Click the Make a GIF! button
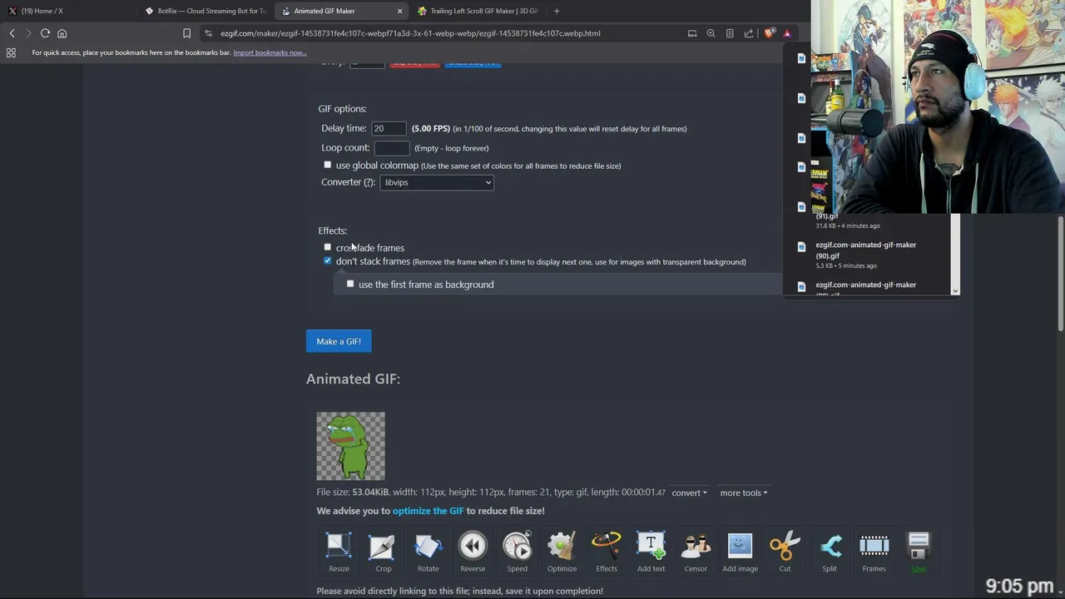Screen dimensions: 1065x599 (339, 341)
